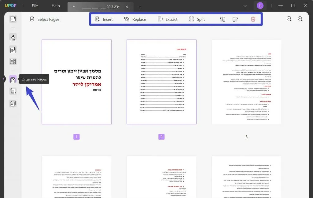Click the Select Pages button
Viewport: 313px width, 198px height.
coord(45,19)
